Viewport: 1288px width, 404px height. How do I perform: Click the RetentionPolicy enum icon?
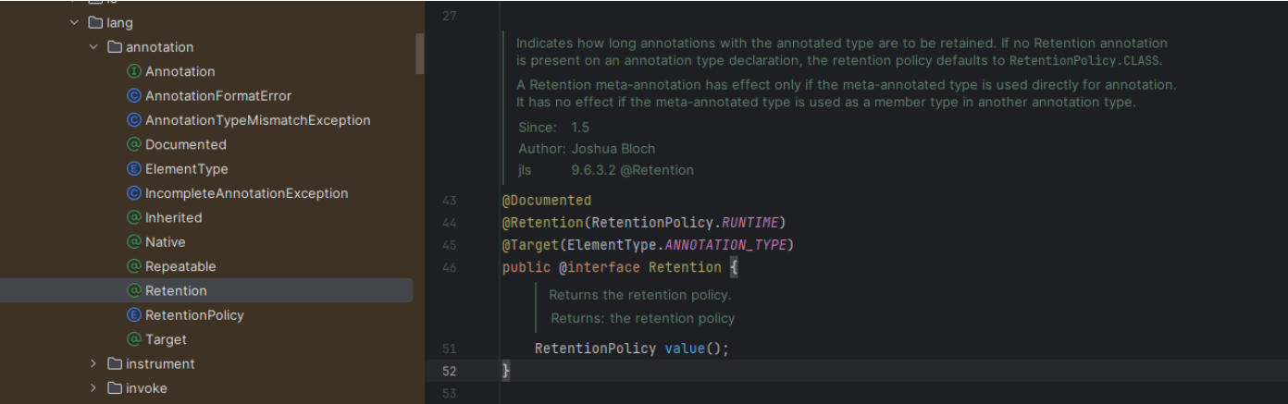[x=133, y=315]
